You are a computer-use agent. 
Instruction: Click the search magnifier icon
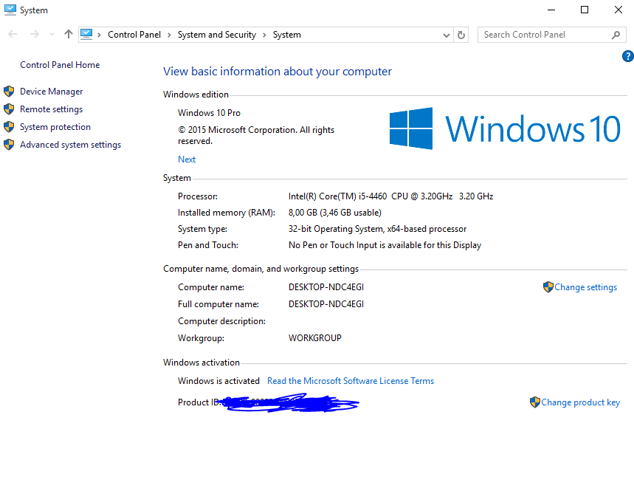pos(616,35)
